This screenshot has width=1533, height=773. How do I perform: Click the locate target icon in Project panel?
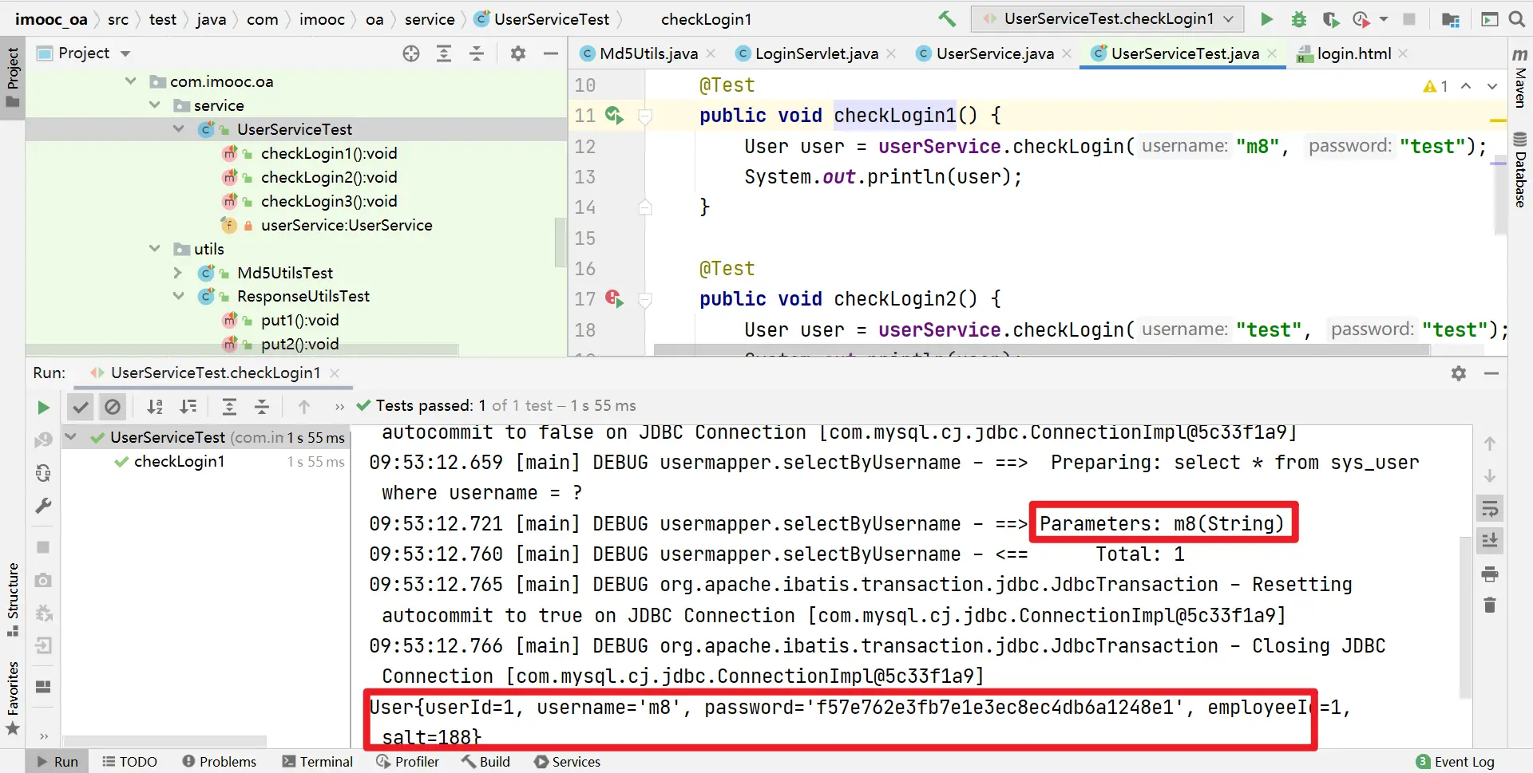[x=411, y=53]
